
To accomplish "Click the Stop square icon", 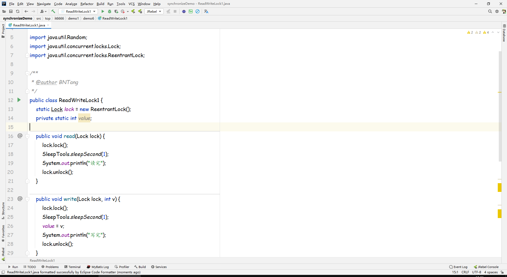I will [175, 11].
